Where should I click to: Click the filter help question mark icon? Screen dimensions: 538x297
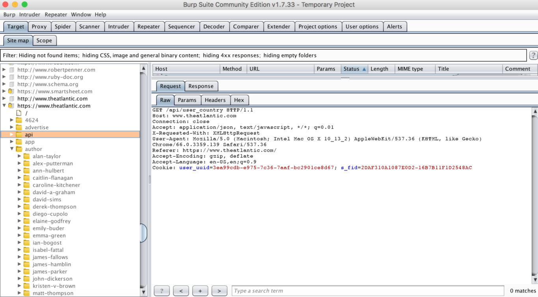click(x=533, y=55)
